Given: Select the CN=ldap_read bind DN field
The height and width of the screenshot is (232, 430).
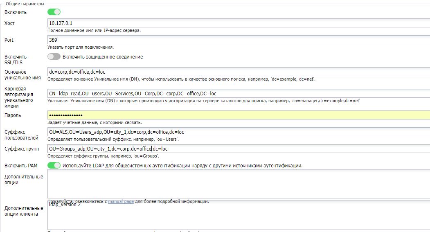Looking at the screenshot, I should [237, 93].
